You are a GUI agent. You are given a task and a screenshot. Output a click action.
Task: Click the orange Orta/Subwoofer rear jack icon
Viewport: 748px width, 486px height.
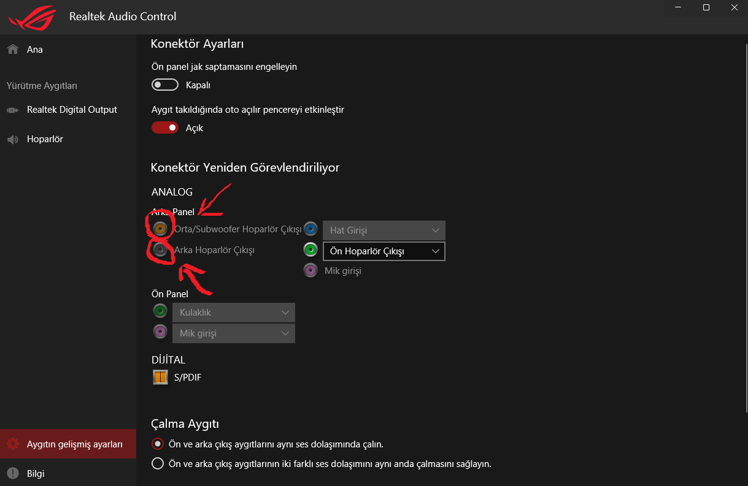click(x=160, y=229)
